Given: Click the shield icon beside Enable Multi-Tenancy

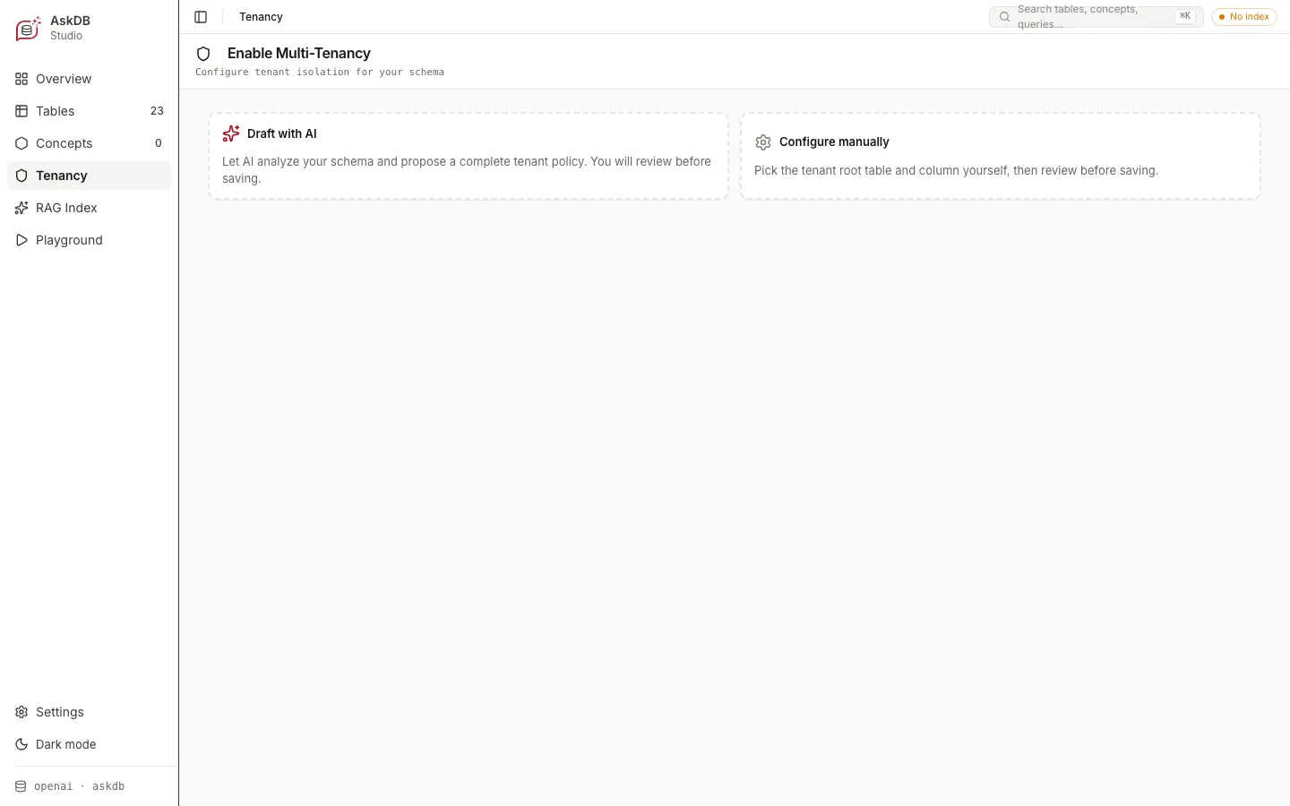Looking at the screenshot, I should [x=203, y=54].
